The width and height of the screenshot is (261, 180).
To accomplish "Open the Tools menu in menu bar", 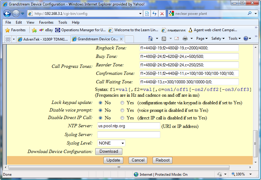I will click(63, 22).
